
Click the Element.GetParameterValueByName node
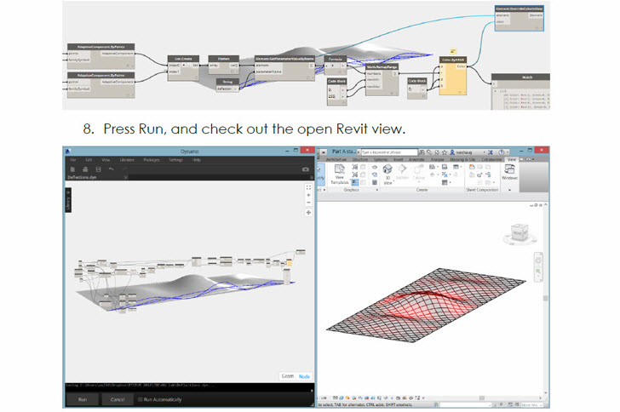coord(284,68)
